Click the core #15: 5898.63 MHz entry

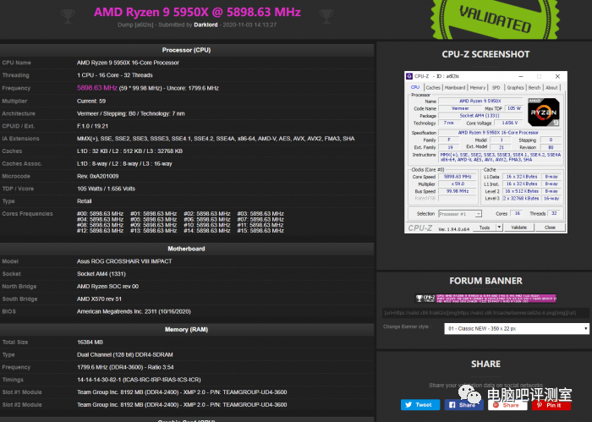[260, 231]
